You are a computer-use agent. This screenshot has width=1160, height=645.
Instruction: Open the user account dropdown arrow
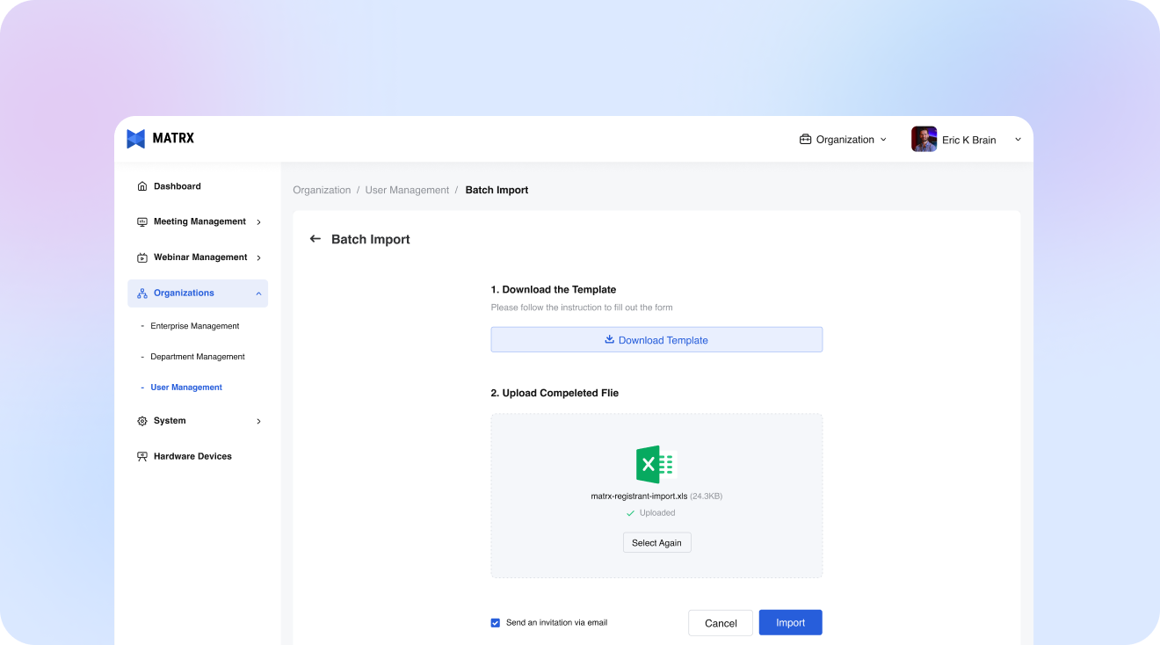coord(1018,140)
